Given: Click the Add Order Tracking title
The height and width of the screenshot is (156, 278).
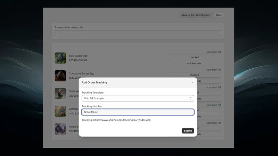Looking at the screenshot, I should click(x=94, y=83).
